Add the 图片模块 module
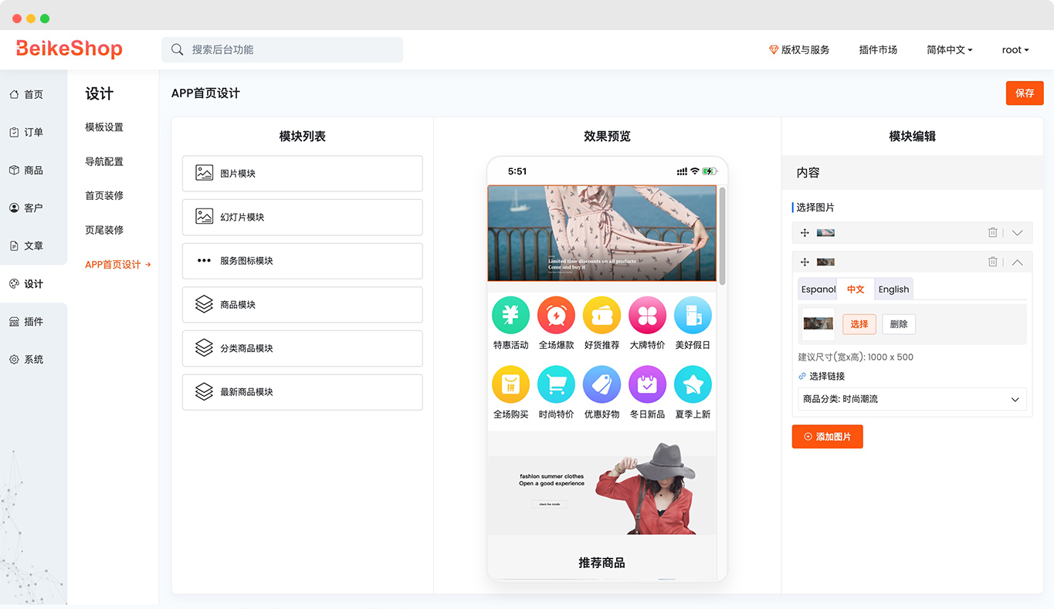The height and width of the screenshot is (609, 1054). [302, 174]
